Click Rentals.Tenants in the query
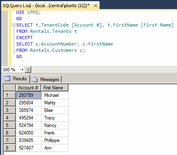Image resolution: width=177 pixels, height=155 pixels. tap(51, 31)
